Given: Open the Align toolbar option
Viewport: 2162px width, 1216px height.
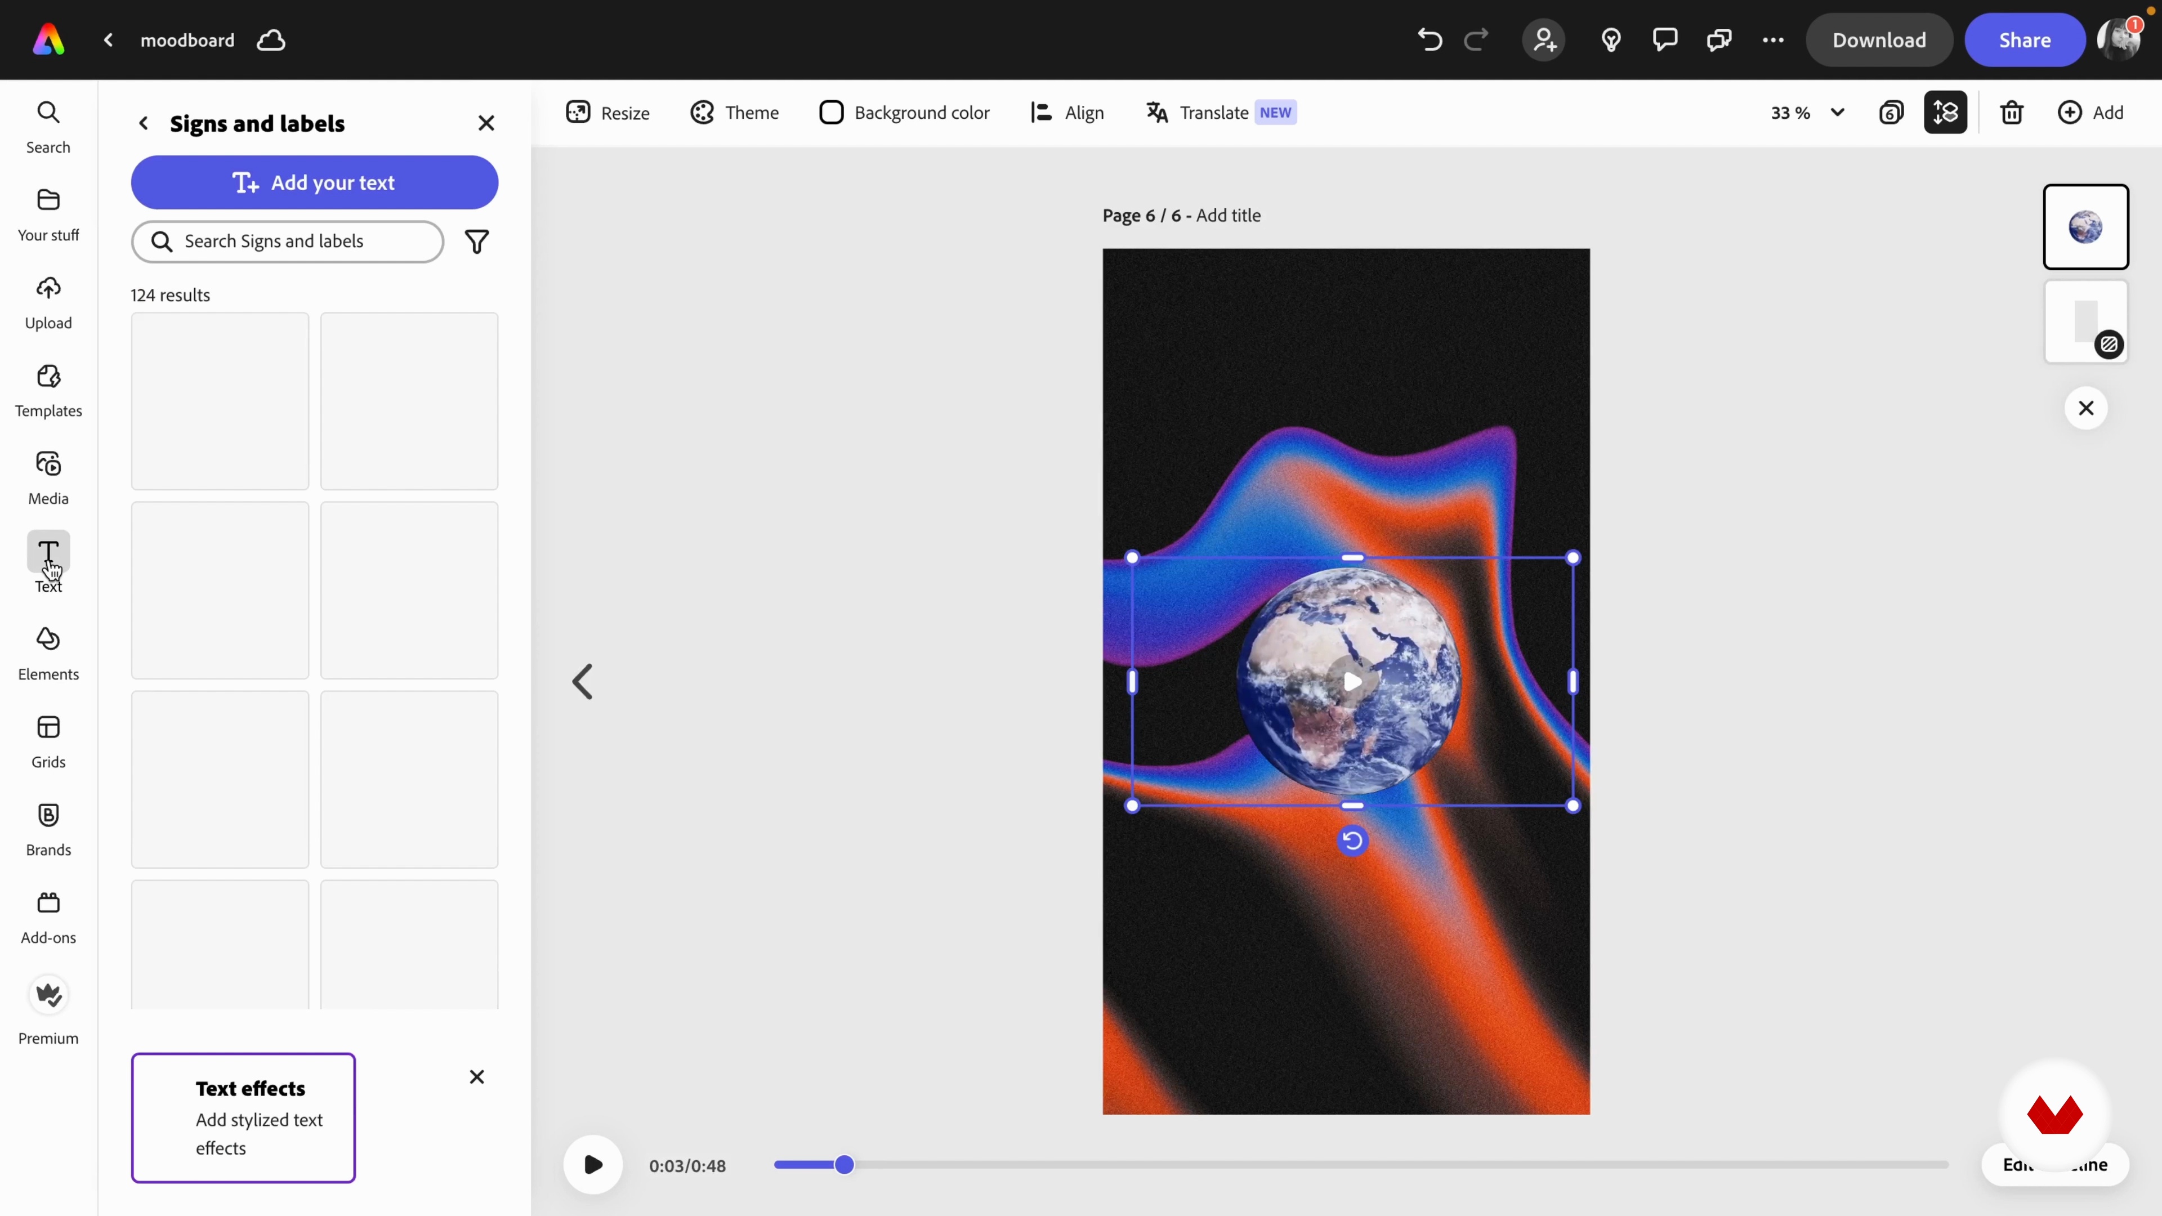Looking at the screenshot, I should 1067,113.
